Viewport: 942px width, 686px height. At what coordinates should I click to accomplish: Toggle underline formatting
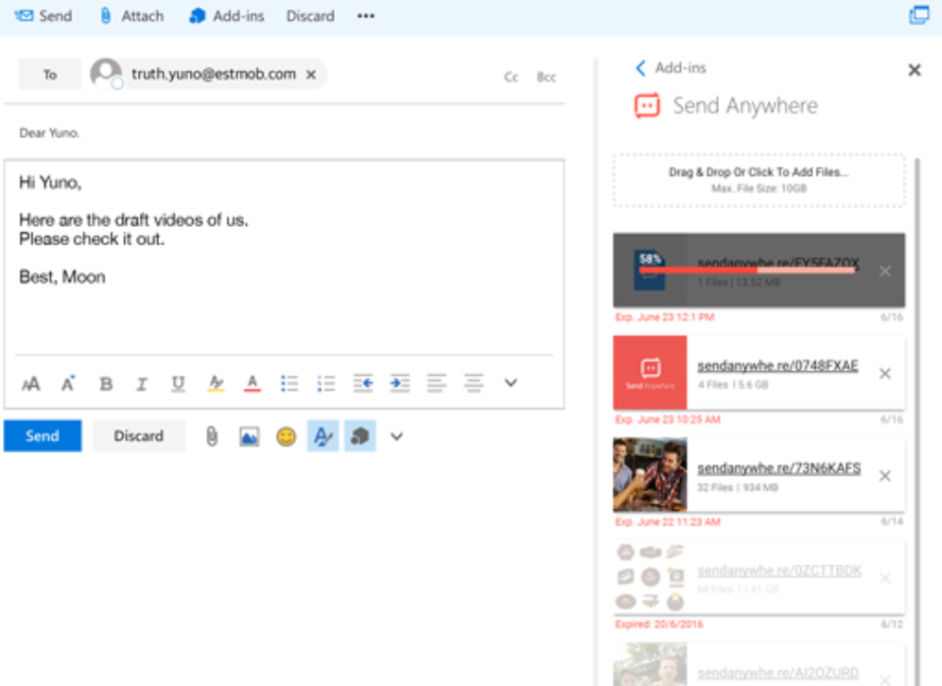click(179, 383)
